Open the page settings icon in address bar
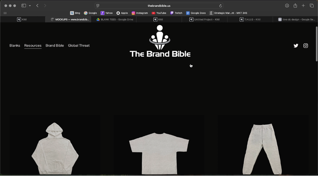The height and width of the screenshot is (176, 318). pyautogui.click(x=98, y=6)
